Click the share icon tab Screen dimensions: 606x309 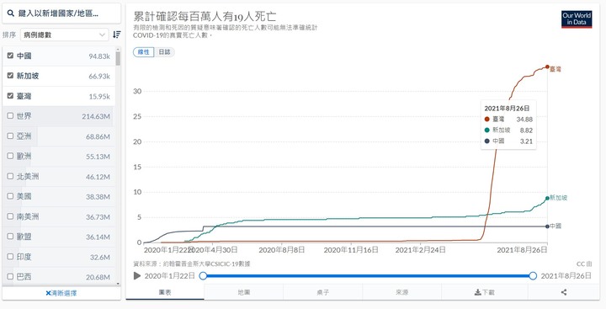point(563,292)
